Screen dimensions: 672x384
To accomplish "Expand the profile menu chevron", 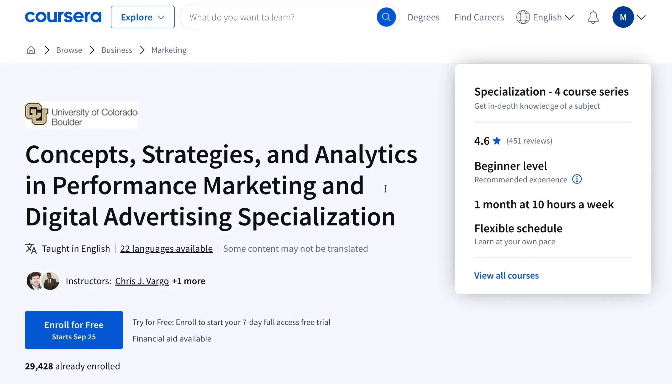I will point(641,17).
